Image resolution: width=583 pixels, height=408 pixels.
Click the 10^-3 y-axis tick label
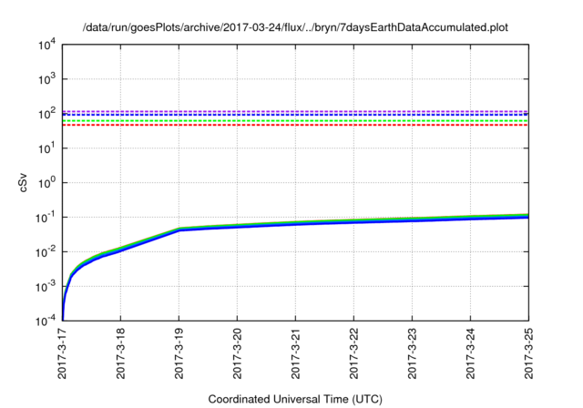click(x=46, y=287)
